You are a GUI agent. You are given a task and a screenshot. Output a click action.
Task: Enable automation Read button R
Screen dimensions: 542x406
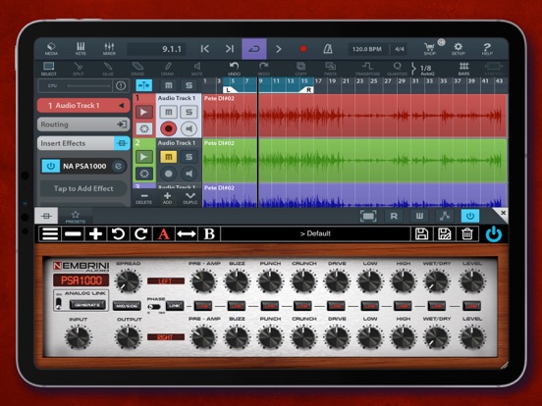click(x=394, y=216)
